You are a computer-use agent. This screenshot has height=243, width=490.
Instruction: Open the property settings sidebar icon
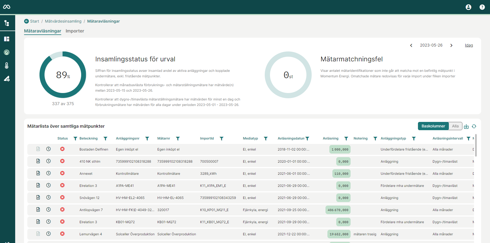(7, 79)
